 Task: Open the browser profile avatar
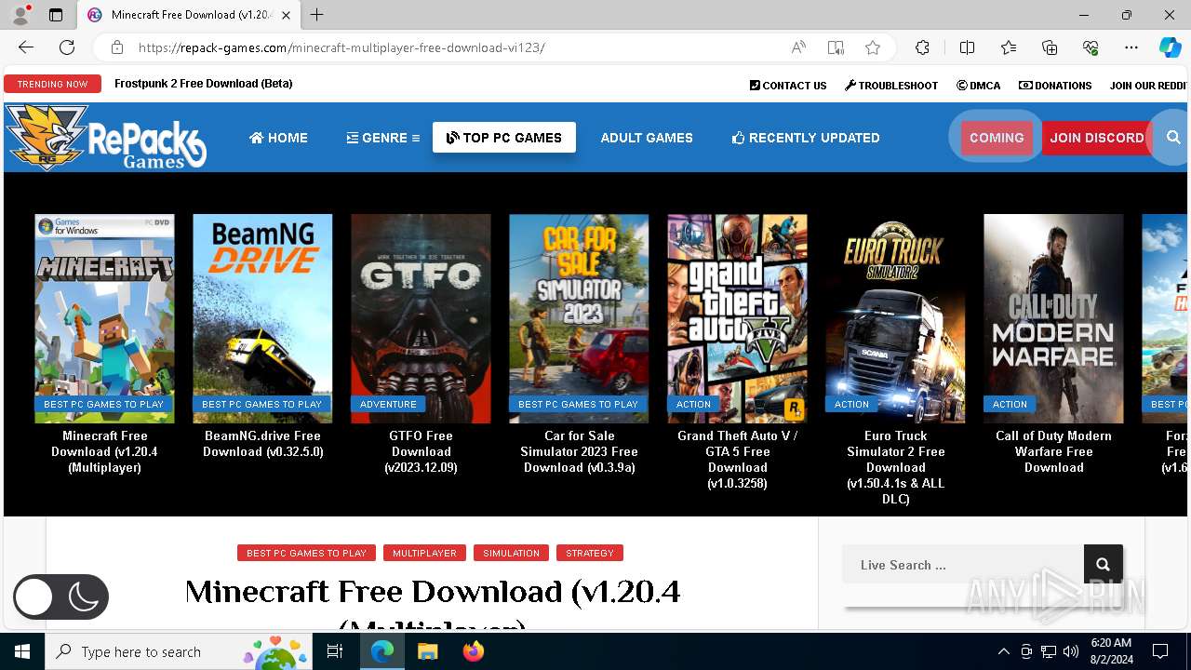point(20,15)
